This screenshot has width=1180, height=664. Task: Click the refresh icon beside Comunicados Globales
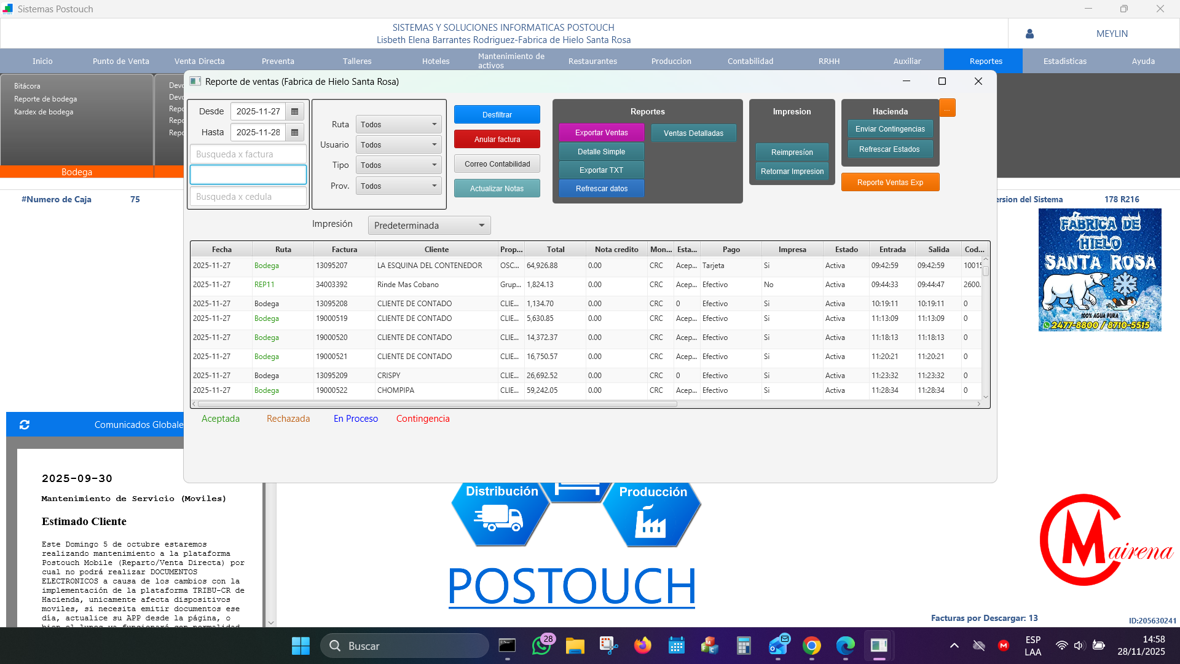point(25,425)
